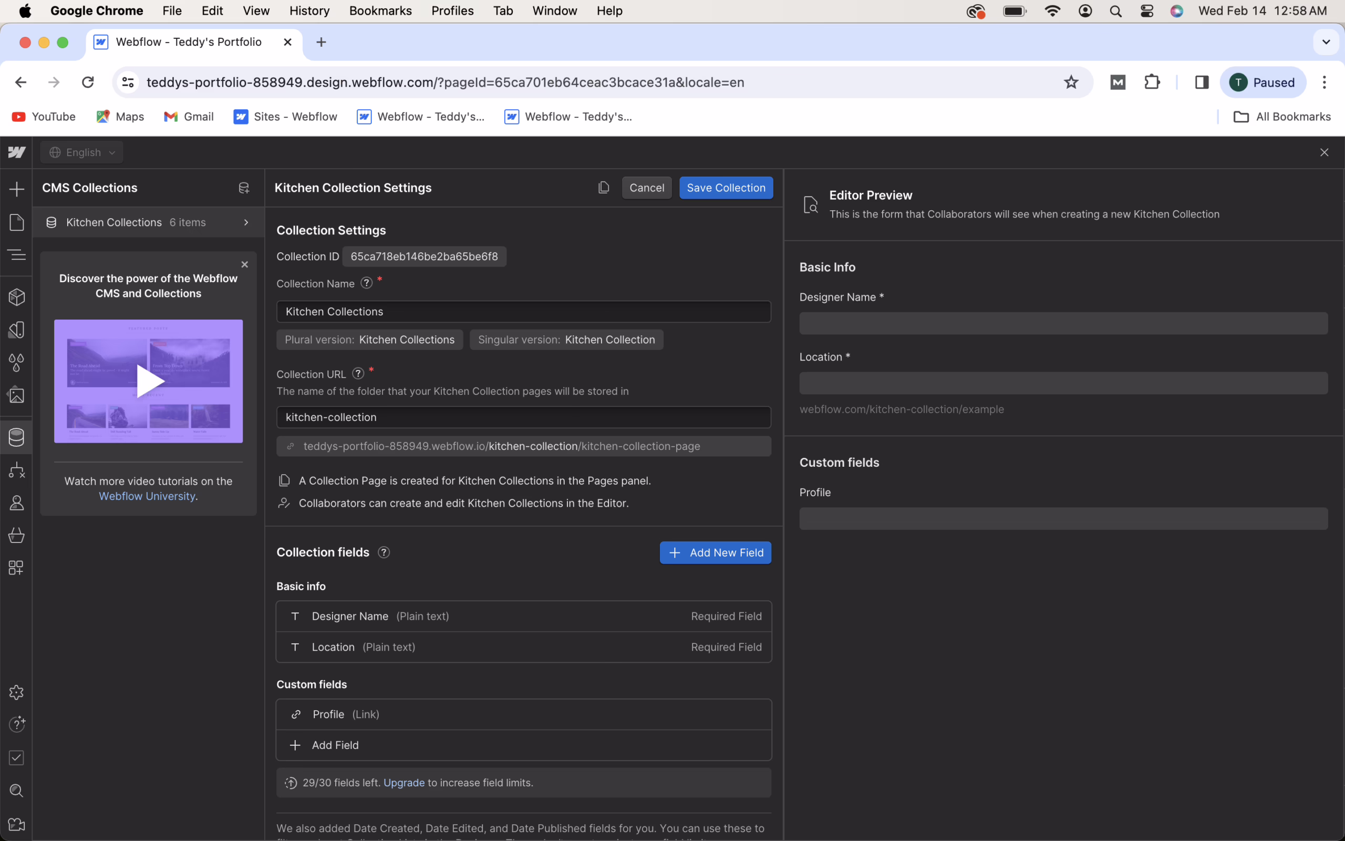Open the Pages panel icon
The image size is (1345, 841).
(17, 222)
